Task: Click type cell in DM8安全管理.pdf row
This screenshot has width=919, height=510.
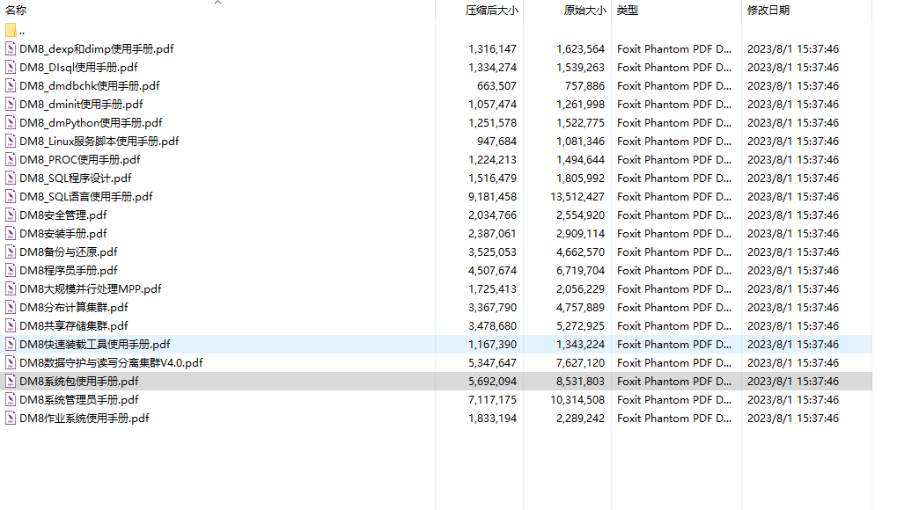Action: [674, 215]
